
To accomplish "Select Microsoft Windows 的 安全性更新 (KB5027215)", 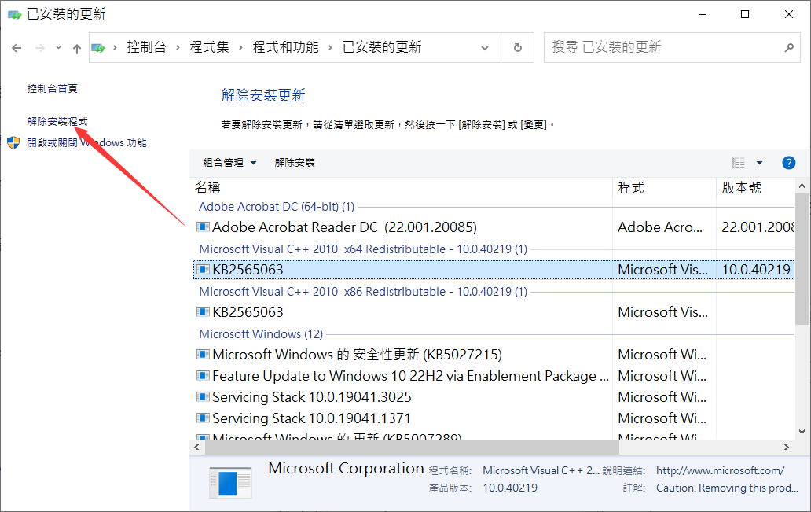I will [358, 354].
